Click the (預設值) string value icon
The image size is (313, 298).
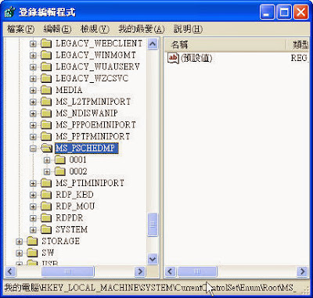(x=173, y=58)
